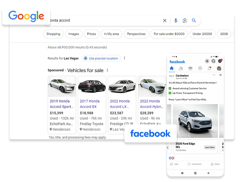Submit search with magnifying glass icon

tap(194, 20)
